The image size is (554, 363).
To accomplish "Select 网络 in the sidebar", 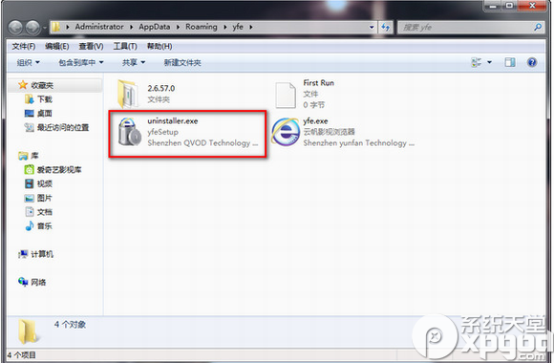I will click(x=38, y=282).
